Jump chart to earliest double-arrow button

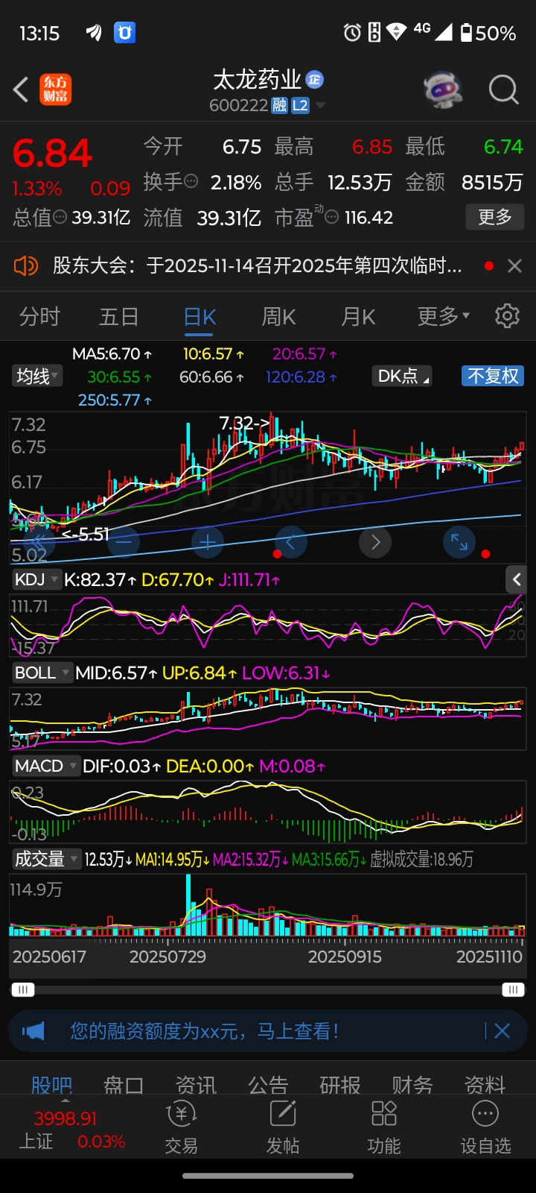point(39,542)
